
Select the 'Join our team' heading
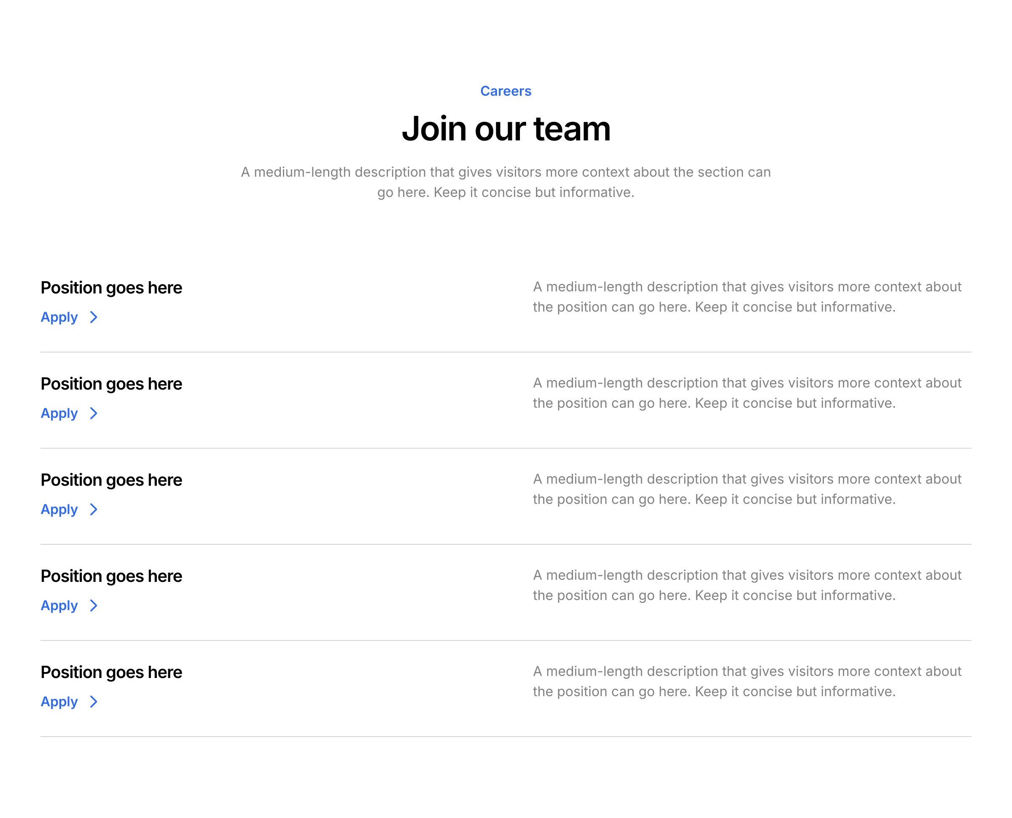506,129
